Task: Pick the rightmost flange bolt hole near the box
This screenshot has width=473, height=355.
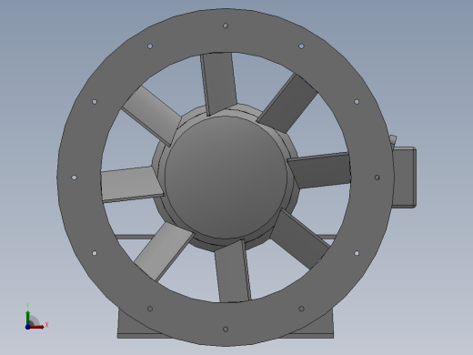Action: click(377, 177)
